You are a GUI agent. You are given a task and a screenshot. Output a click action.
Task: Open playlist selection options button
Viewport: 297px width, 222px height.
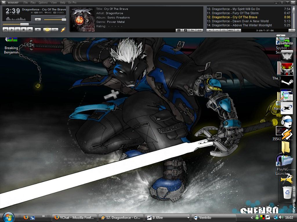[x=224, y=30]
